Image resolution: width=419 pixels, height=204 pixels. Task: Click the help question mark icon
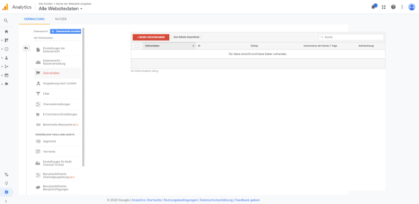click(393, 7)
